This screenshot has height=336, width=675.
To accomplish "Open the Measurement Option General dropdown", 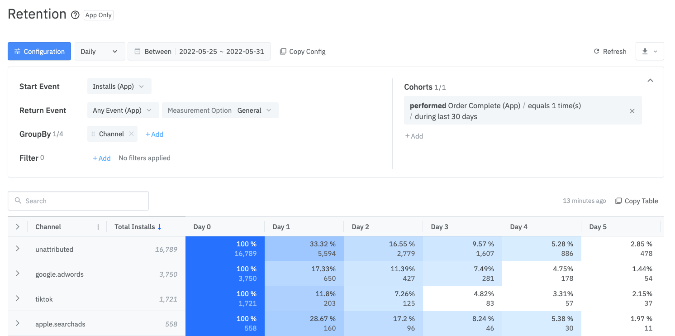I will point(220,110).
